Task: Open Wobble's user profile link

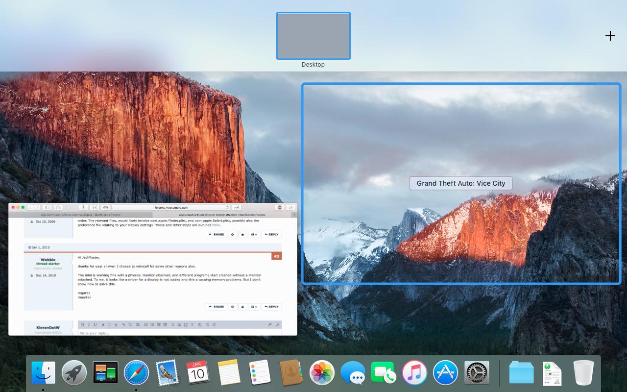Action: pyautogui.click(x=48, y=260)
